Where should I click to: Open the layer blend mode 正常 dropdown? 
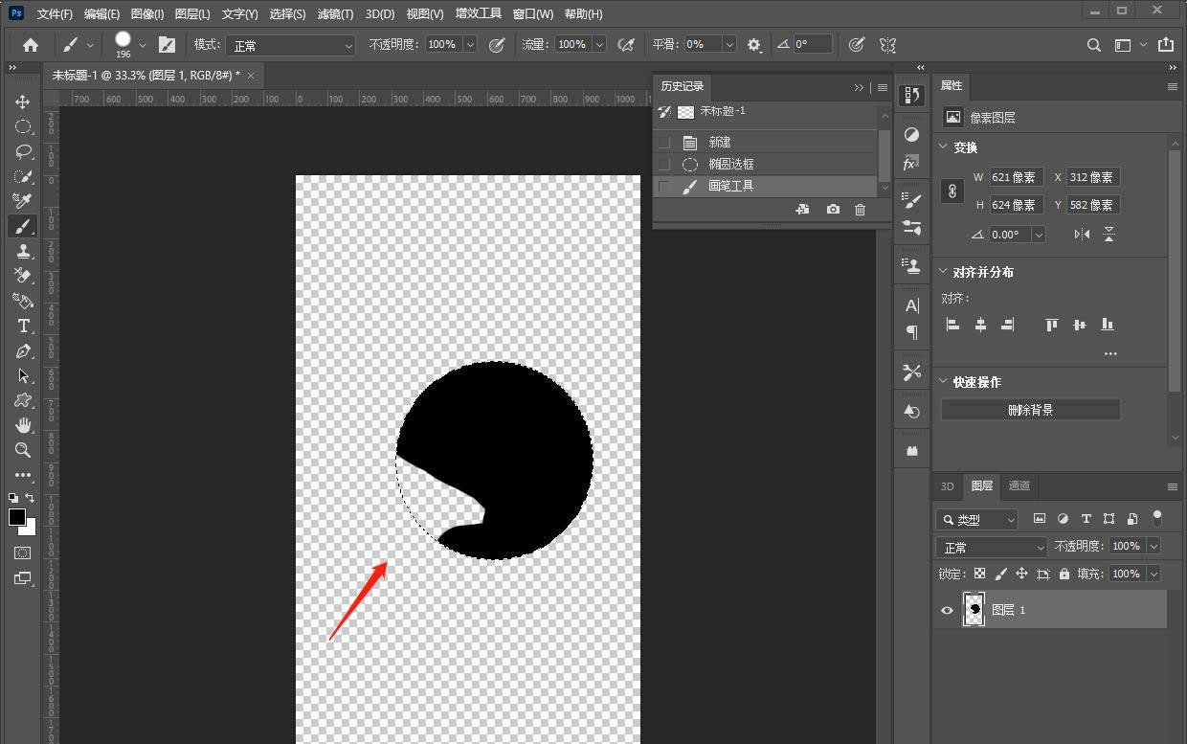click(992, 547)
